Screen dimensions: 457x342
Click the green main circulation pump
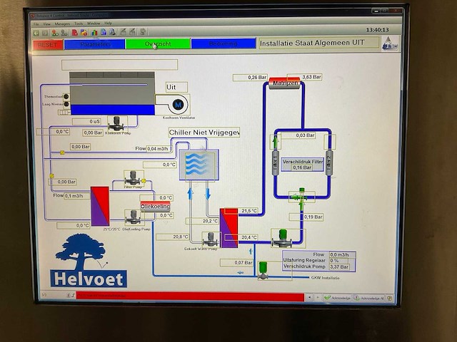[282, 238]
